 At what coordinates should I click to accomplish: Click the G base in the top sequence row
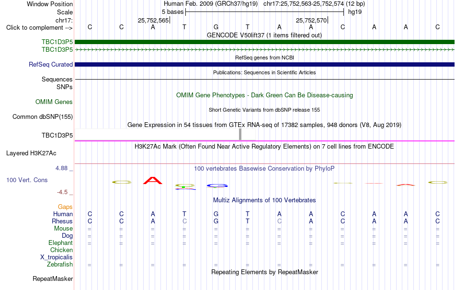tap(216, 27)
